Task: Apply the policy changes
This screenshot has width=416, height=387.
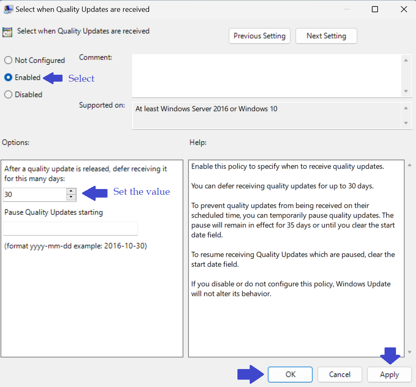Action: tap(389, 374)
